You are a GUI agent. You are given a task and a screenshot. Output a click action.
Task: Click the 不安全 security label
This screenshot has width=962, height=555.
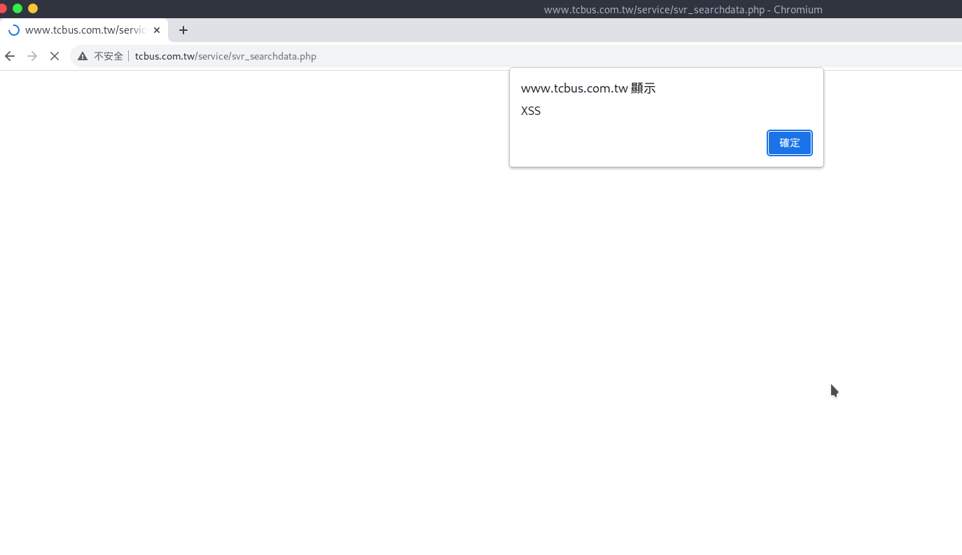[x=109, y=56]
